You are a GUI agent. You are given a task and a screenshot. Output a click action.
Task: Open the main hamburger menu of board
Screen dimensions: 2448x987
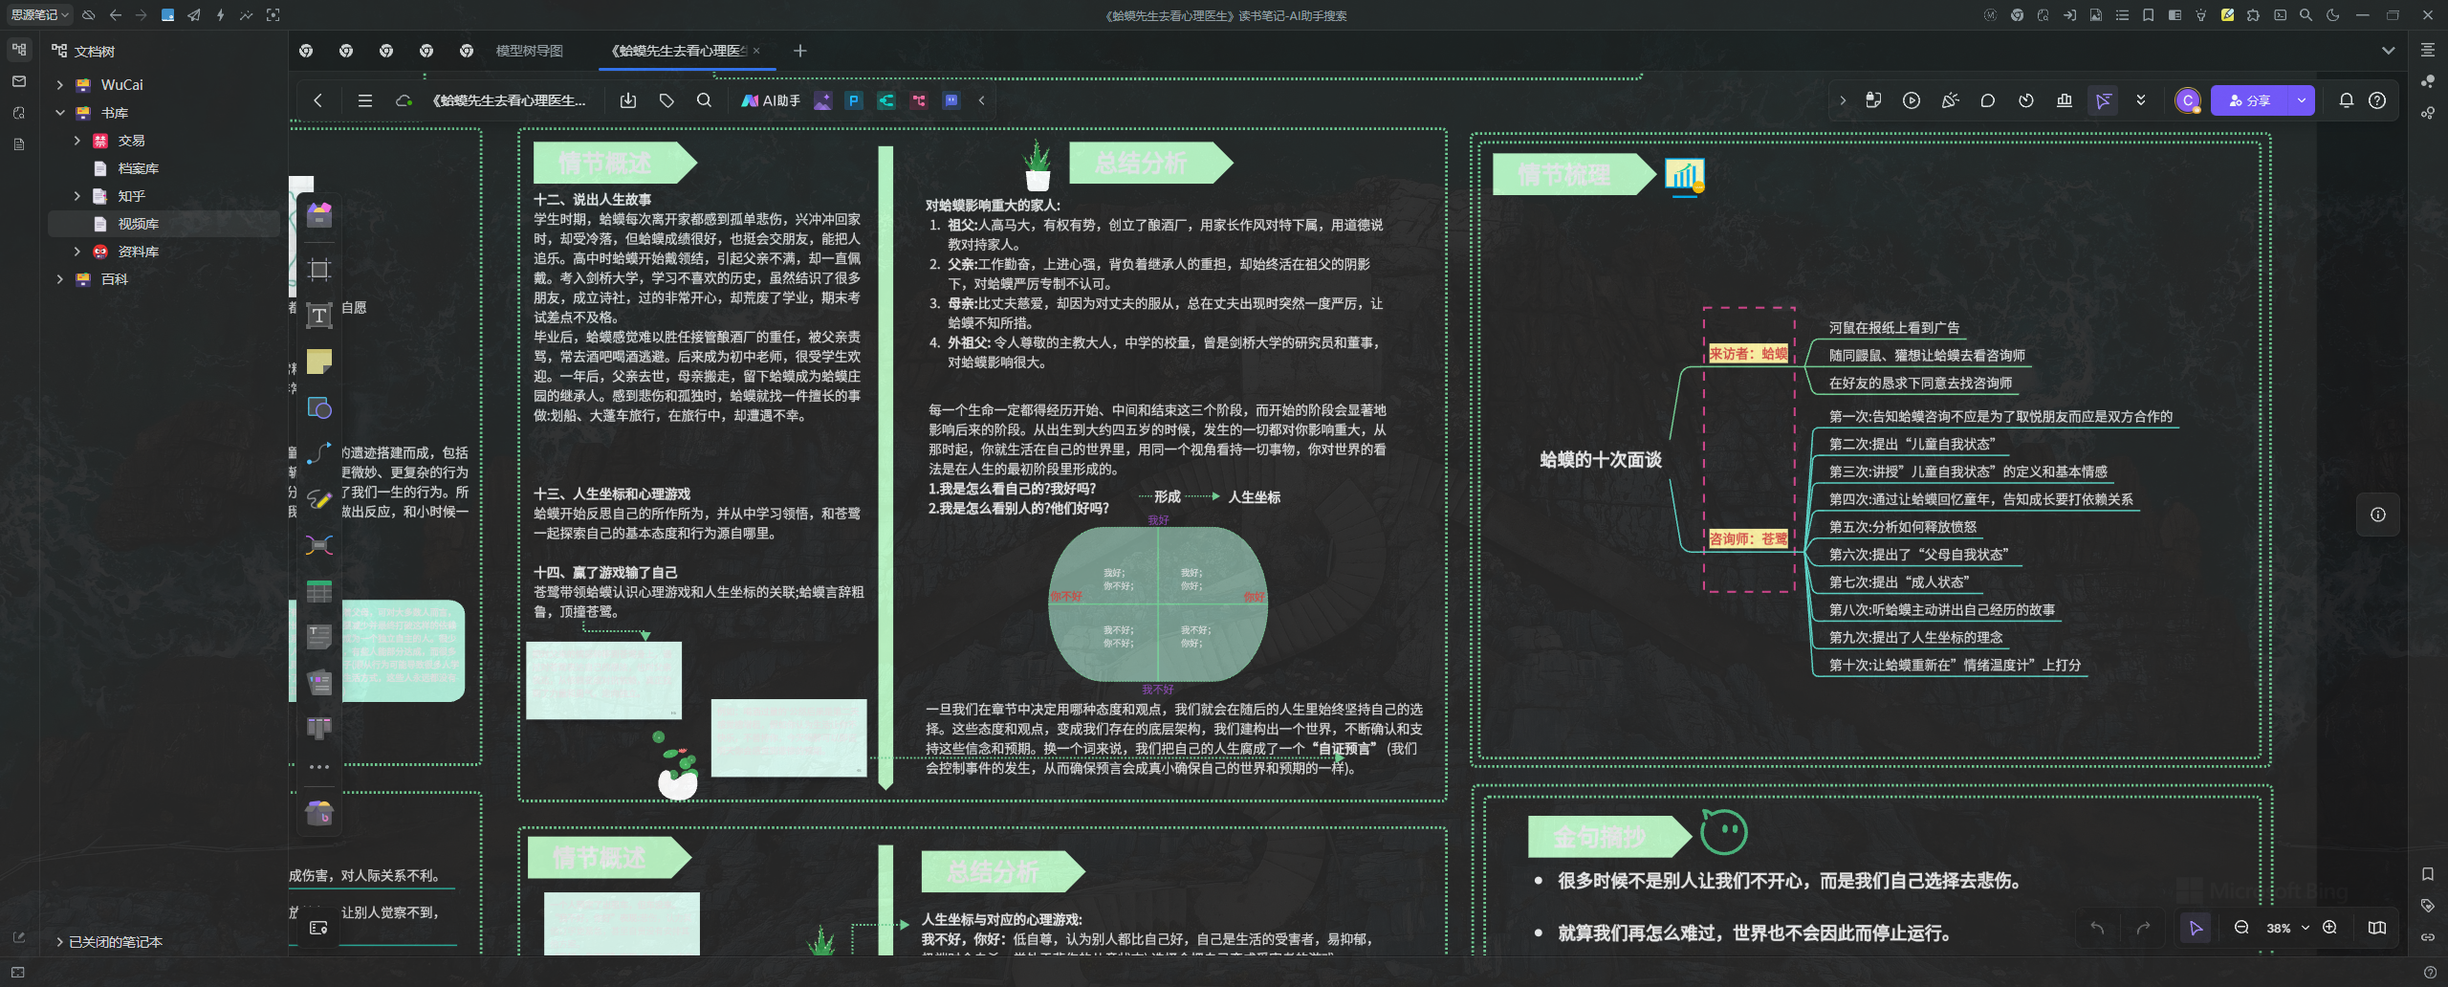coord(365,100)
